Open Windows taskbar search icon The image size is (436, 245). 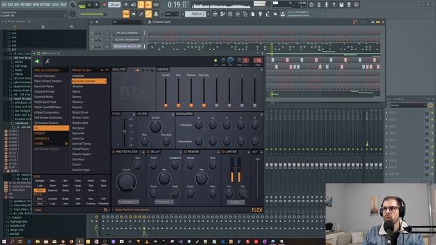(x=12, y=242)
